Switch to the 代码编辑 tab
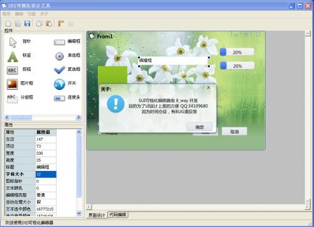The image size is (314, 227). tap(118, 214)
